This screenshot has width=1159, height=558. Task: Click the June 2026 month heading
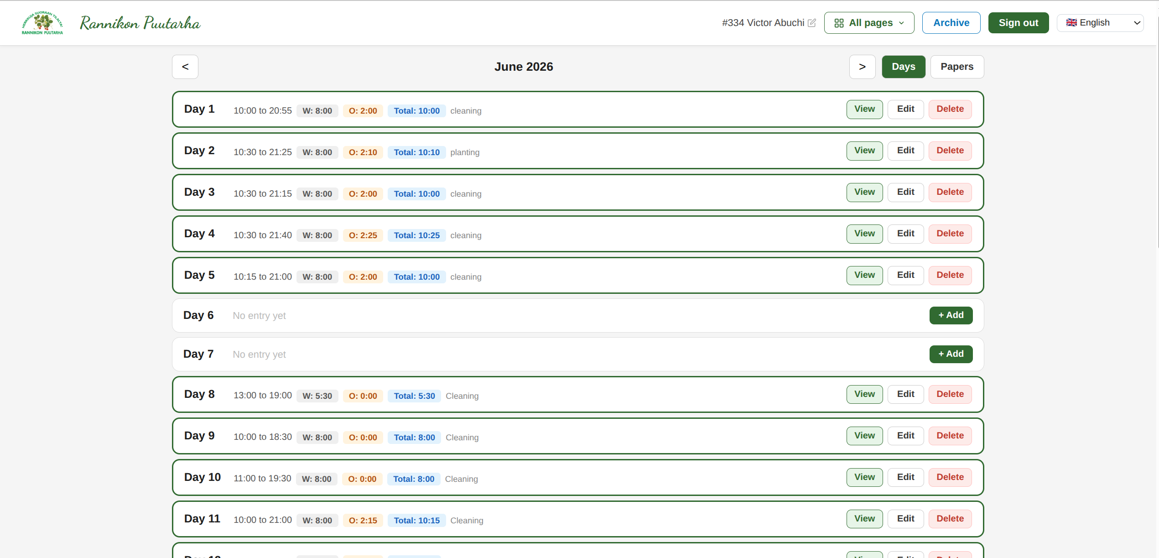(524, 67)
